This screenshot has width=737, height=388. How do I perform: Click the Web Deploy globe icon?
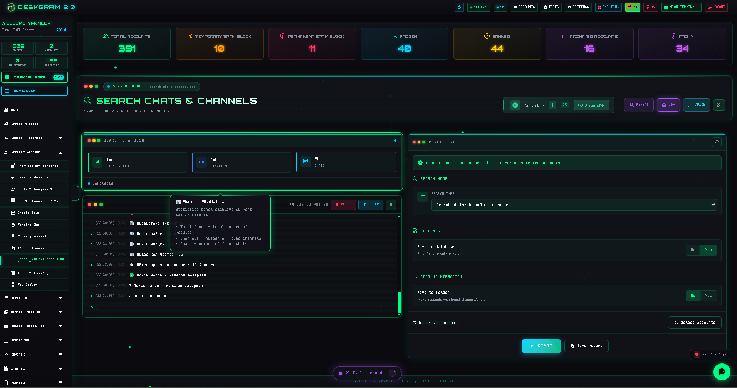[x=13, y=285]
